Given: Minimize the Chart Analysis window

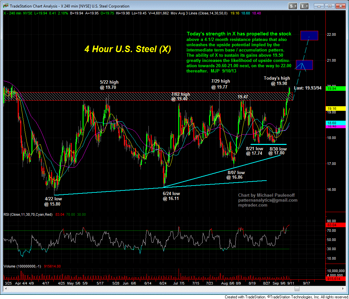Looking at the screenshot, I should [319, 6].
